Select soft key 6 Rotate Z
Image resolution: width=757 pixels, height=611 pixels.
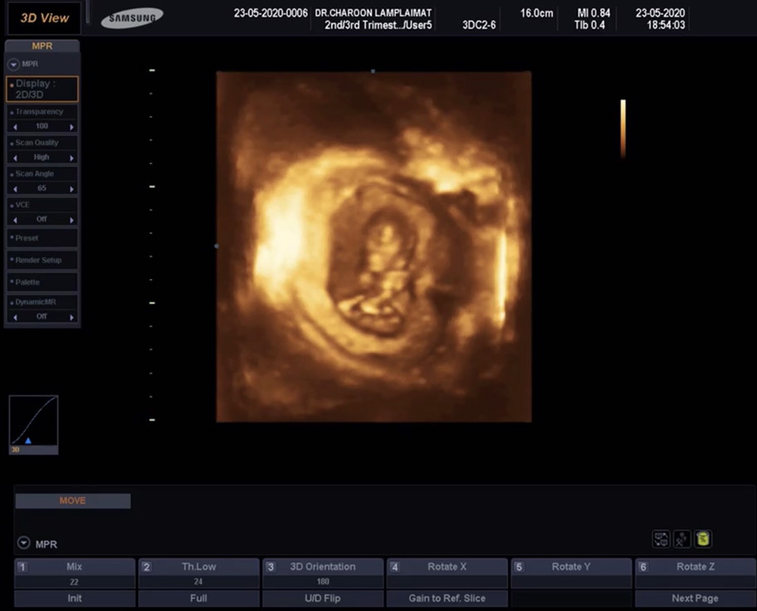[696, 566]
